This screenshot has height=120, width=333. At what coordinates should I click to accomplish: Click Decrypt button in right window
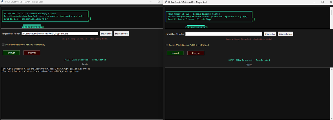pos(196,53)
